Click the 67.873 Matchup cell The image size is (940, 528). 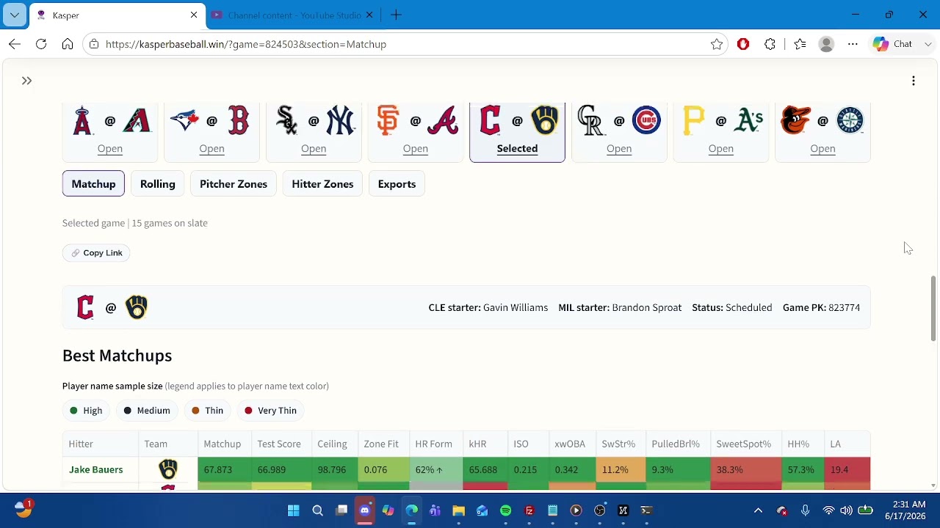click(225, 469)
